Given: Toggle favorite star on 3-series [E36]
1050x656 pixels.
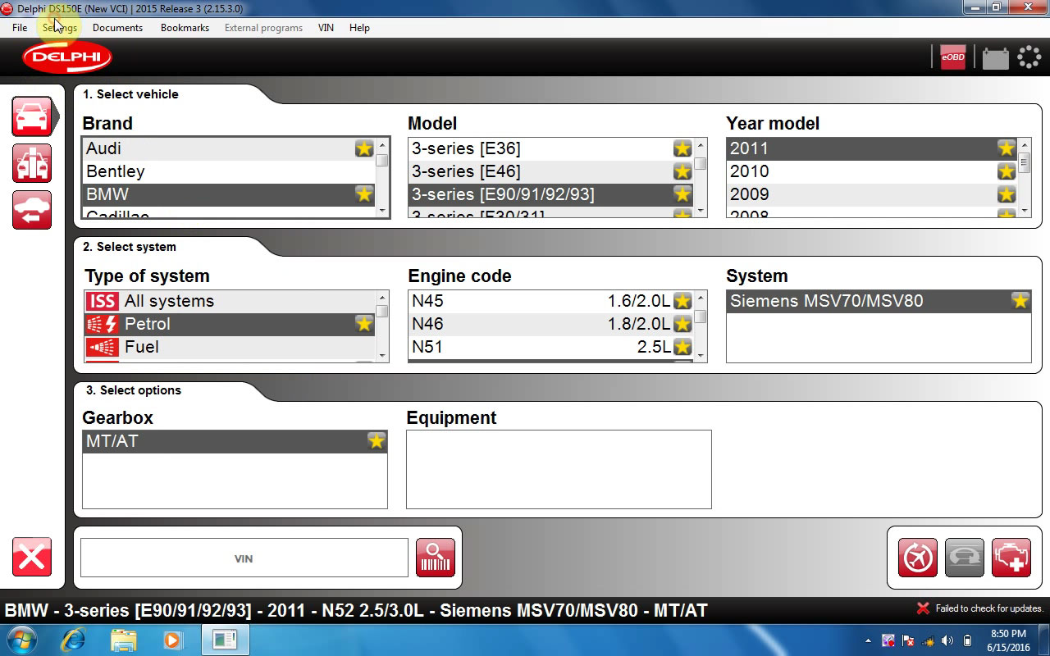Looking at the screenshot, I should click(x=682, y=148).
